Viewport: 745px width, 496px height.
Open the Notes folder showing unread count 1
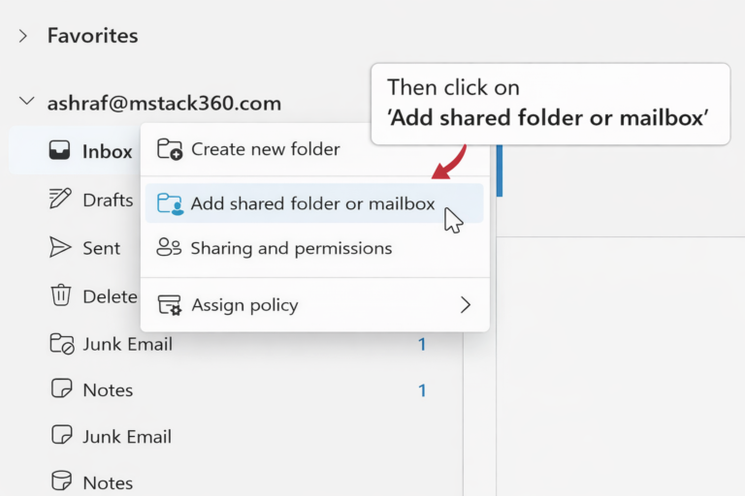tap(107, 390)
